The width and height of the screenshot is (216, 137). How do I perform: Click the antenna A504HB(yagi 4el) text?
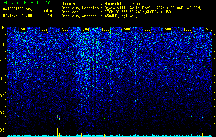pyautogui.click(x=121, y=16)
